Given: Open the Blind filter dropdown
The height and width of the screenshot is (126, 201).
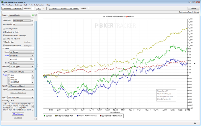Looking at the screenshot, I should click(22, 63).
